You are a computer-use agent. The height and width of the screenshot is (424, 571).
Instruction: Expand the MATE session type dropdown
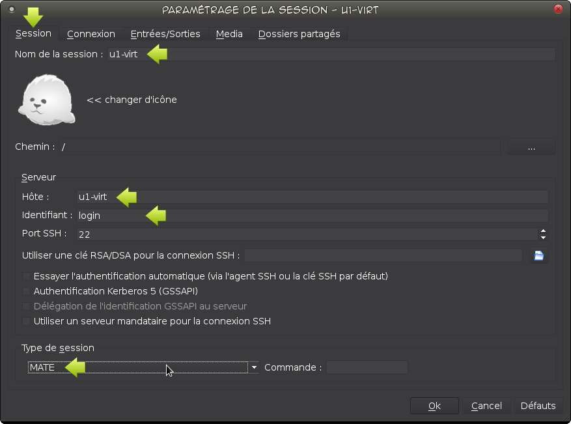pyautogui.click(x=254, y=367)
